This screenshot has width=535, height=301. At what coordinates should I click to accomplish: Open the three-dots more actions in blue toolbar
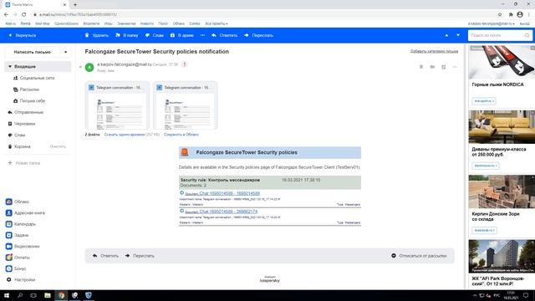(x=202, y=35)
